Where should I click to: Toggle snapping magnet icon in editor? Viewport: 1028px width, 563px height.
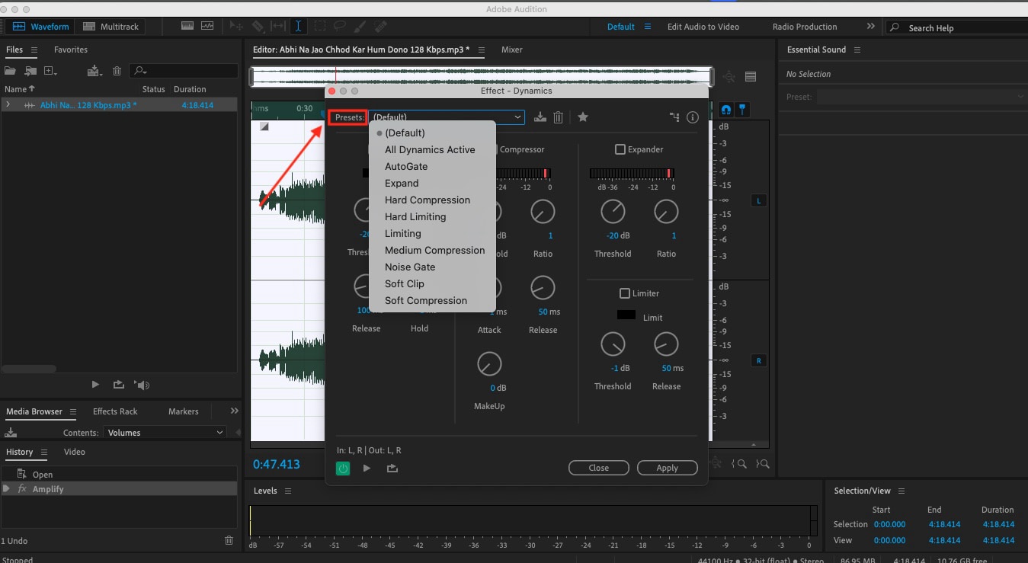point(726,110)
